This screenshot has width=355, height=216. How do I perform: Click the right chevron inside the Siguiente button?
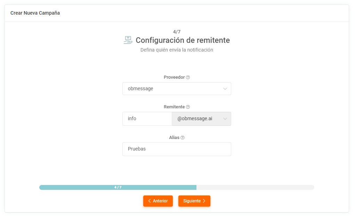click(204, 201)
